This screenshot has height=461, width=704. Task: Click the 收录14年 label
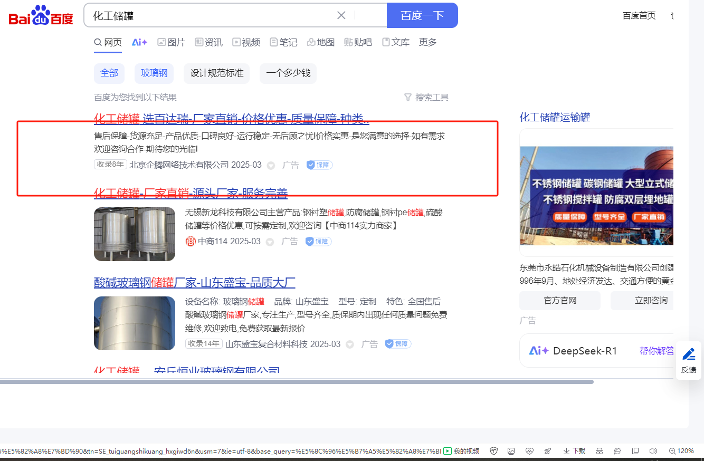pos(204,343)
